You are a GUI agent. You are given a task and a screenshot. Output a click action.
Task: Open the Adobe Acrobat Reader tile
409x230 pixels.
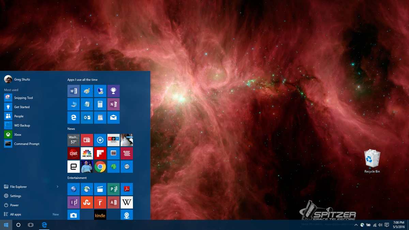[126, 189]
